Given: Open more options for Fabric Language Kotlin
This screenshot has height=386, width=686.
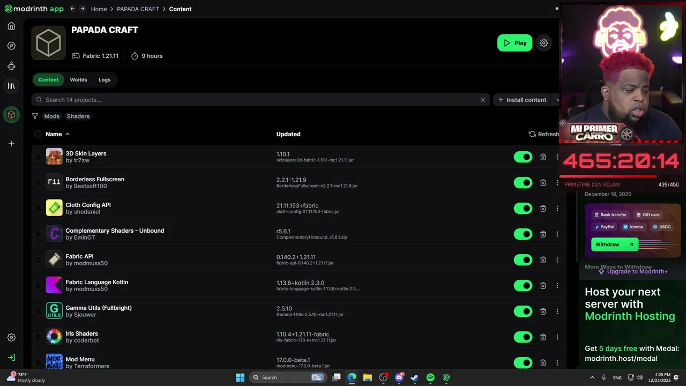Looking at the screenshot, I should click(557, 286).
